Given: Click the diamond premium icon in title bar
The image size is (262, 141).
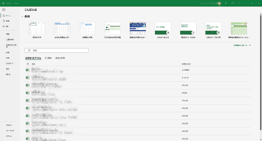Looking at the screenshot, I should pos(225,3).
